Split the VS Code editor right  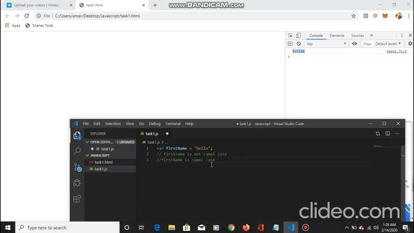click(387, 134)
